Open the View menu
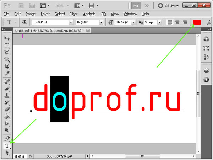 point(115,14)
